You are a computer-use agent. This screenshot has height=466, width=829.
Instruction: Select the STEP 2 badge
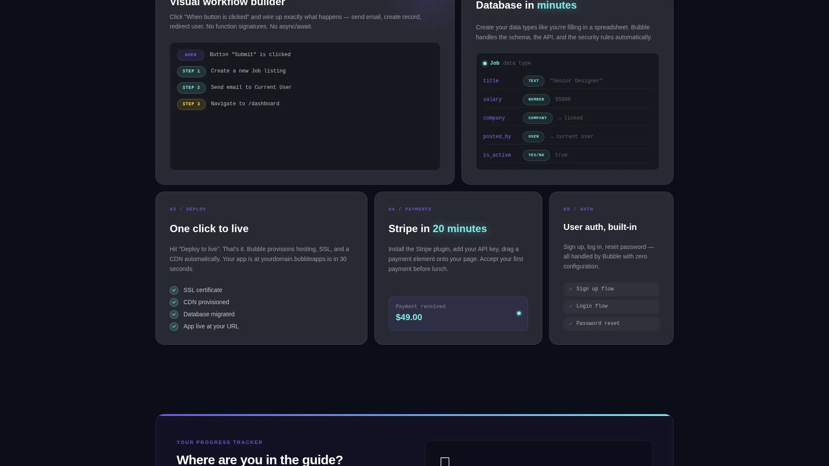191,88
